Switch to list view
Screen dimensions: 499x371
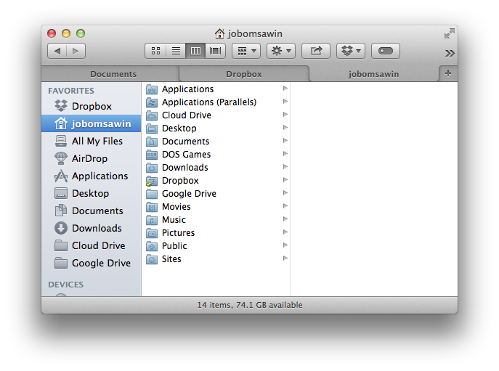[x=176, y=51]
